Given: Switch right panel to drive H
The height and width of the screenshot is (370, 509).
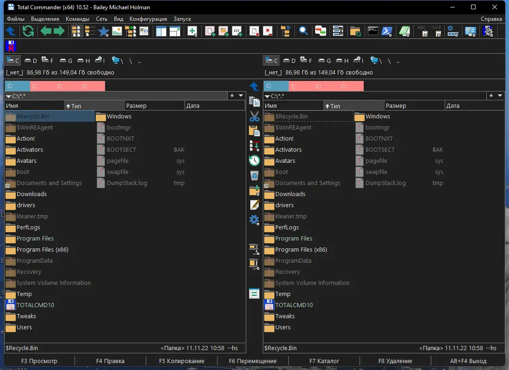Looking at the screenshot, I should click(345, 60).
